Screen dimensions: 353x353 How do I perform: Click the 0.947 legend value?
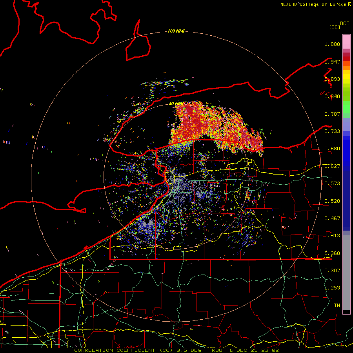pos(332,62)
